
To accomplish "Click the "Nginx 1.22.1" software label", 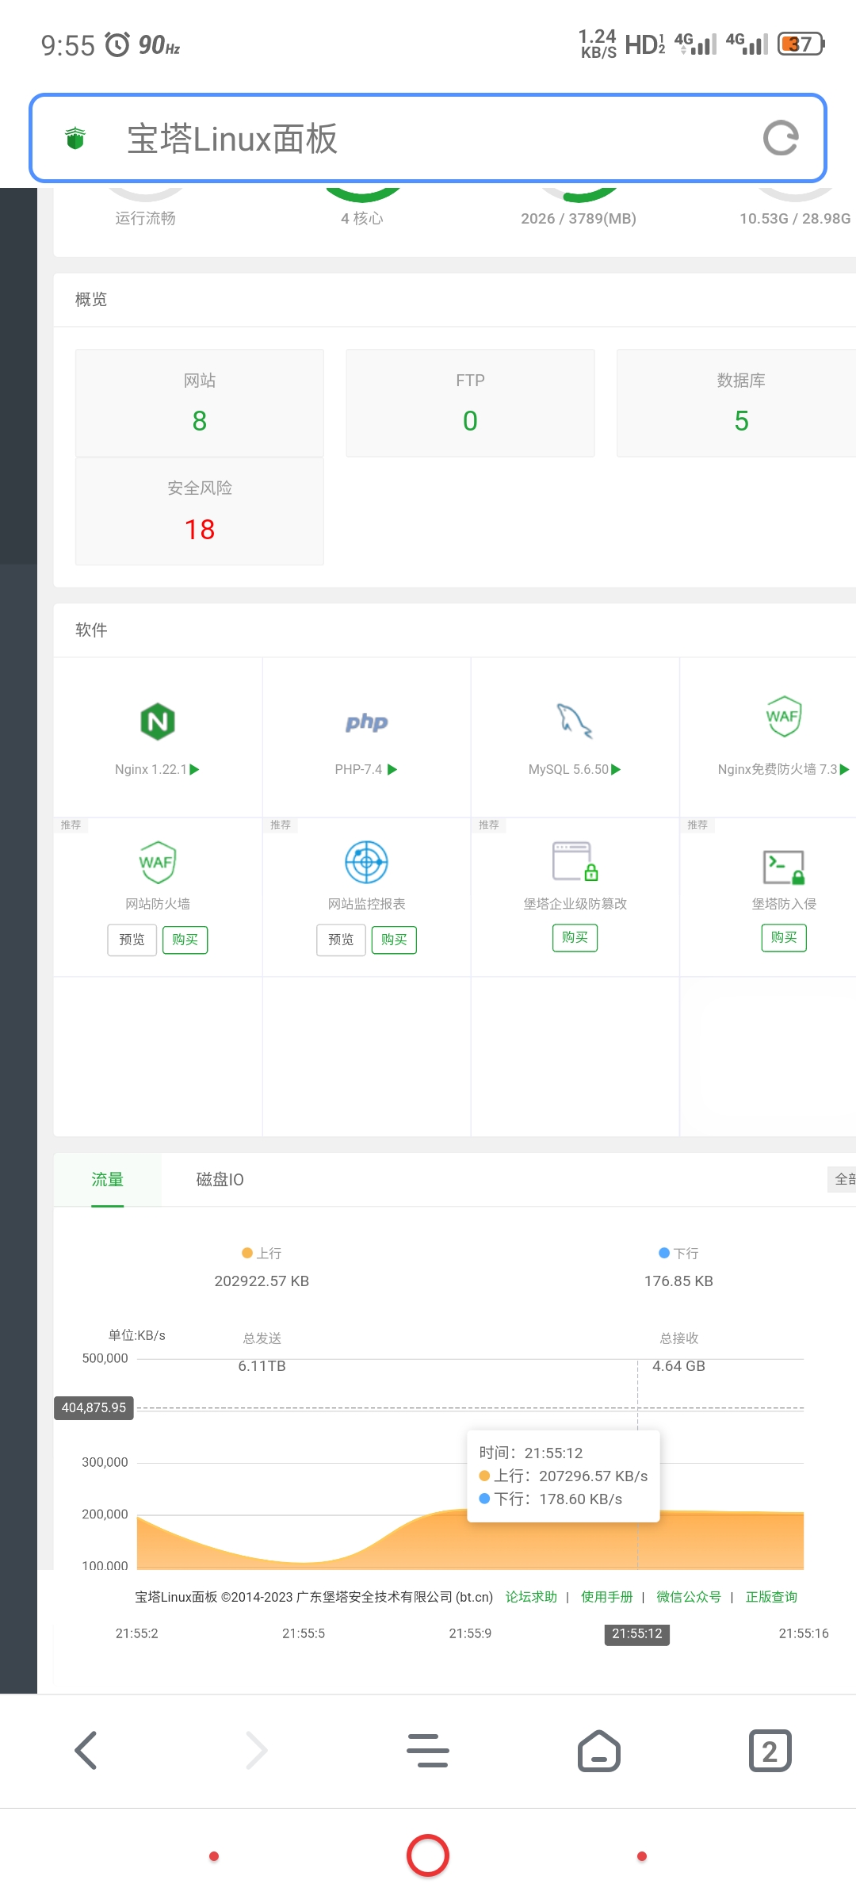I will point(151,769).
